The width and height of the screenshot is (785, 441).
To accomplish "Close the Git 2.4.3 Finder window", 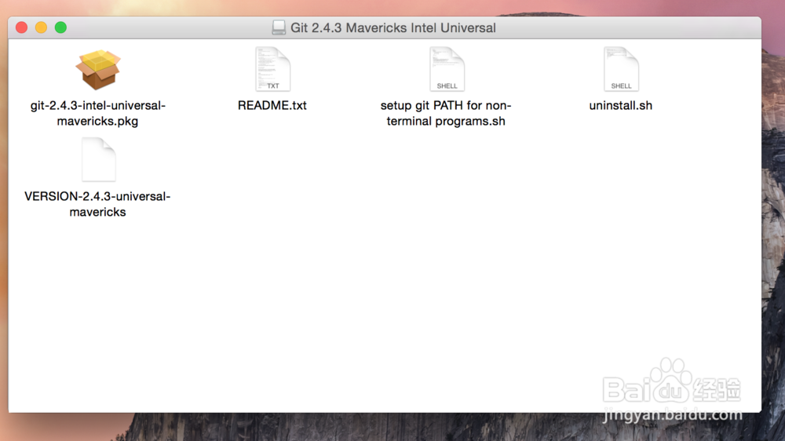I will pos(21,27).
